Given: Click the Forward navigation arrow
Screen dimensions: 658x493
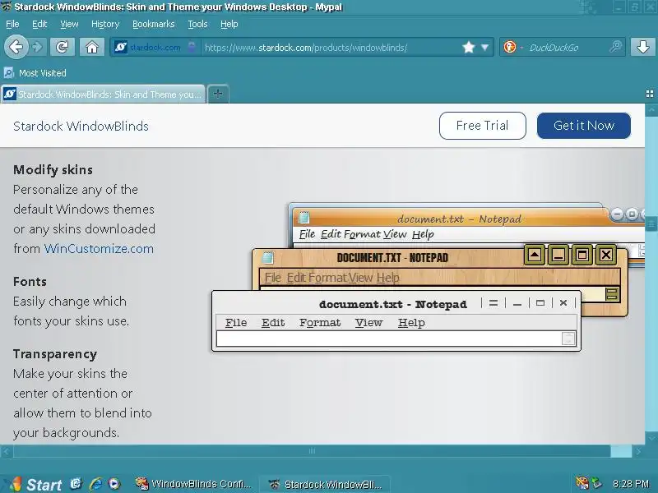Looking at the screenshot, I should click(38, 47).
